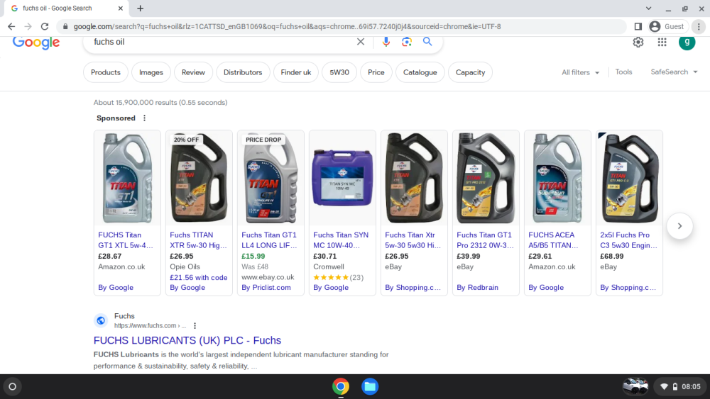Image resolution: width=710 pixels, height=399 pixels.
Task: Open the Google apps grid
Action: click(662, 43)
